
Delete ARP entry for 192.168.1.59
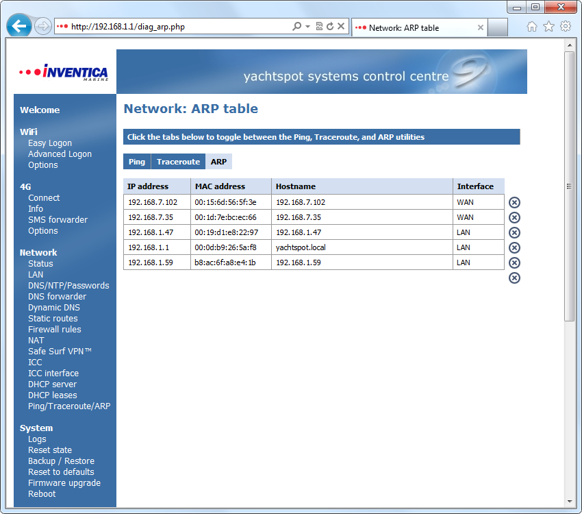pyautogui.click(x=514, y=263)
